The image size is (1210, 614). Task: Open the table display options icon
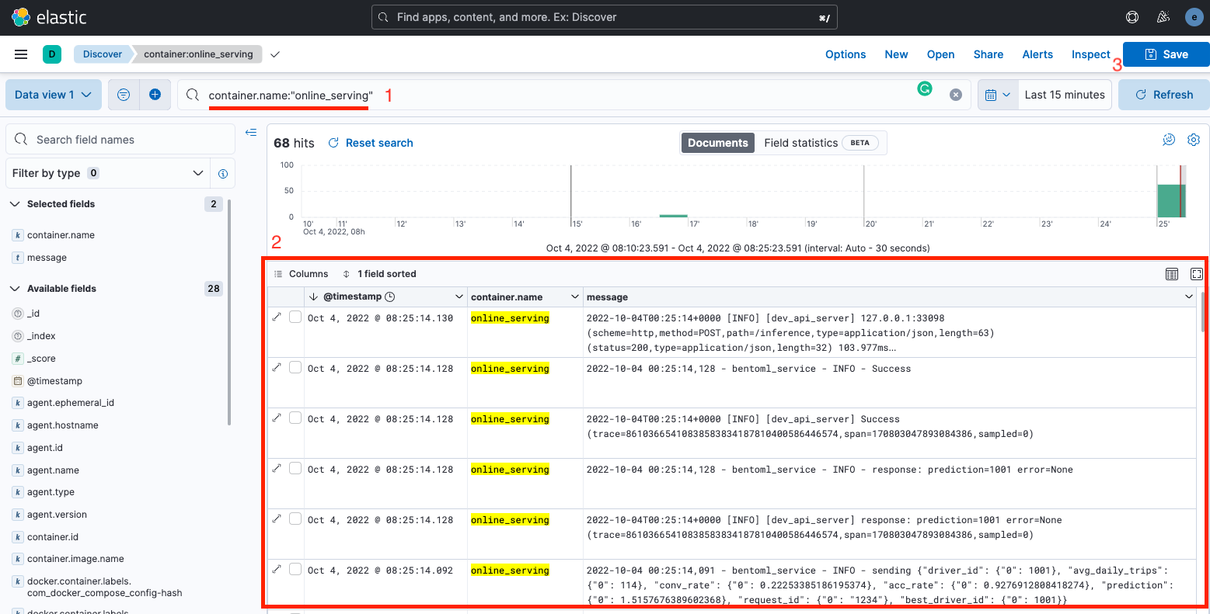pyautogui.click(x=1172, y=274)
